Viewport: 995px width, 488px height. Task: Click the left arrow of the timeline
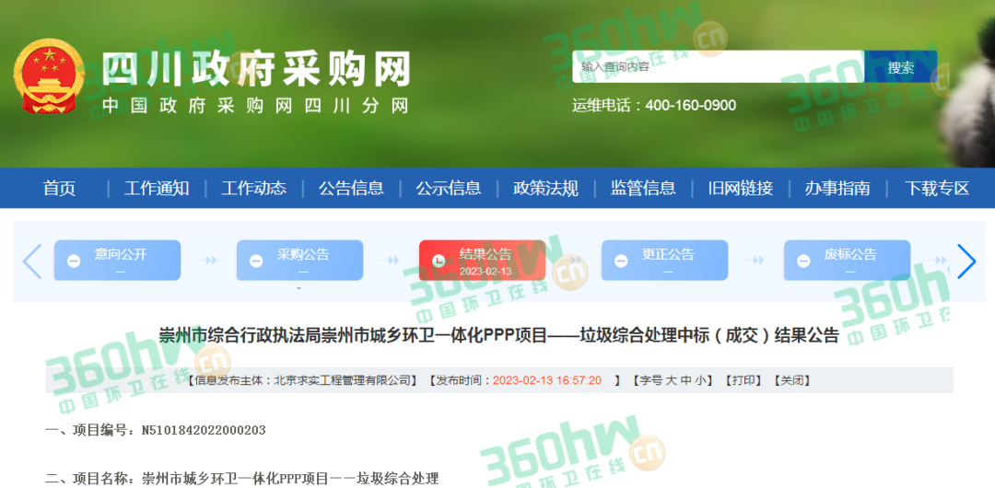pyautogui.click(x=31, y=261)
